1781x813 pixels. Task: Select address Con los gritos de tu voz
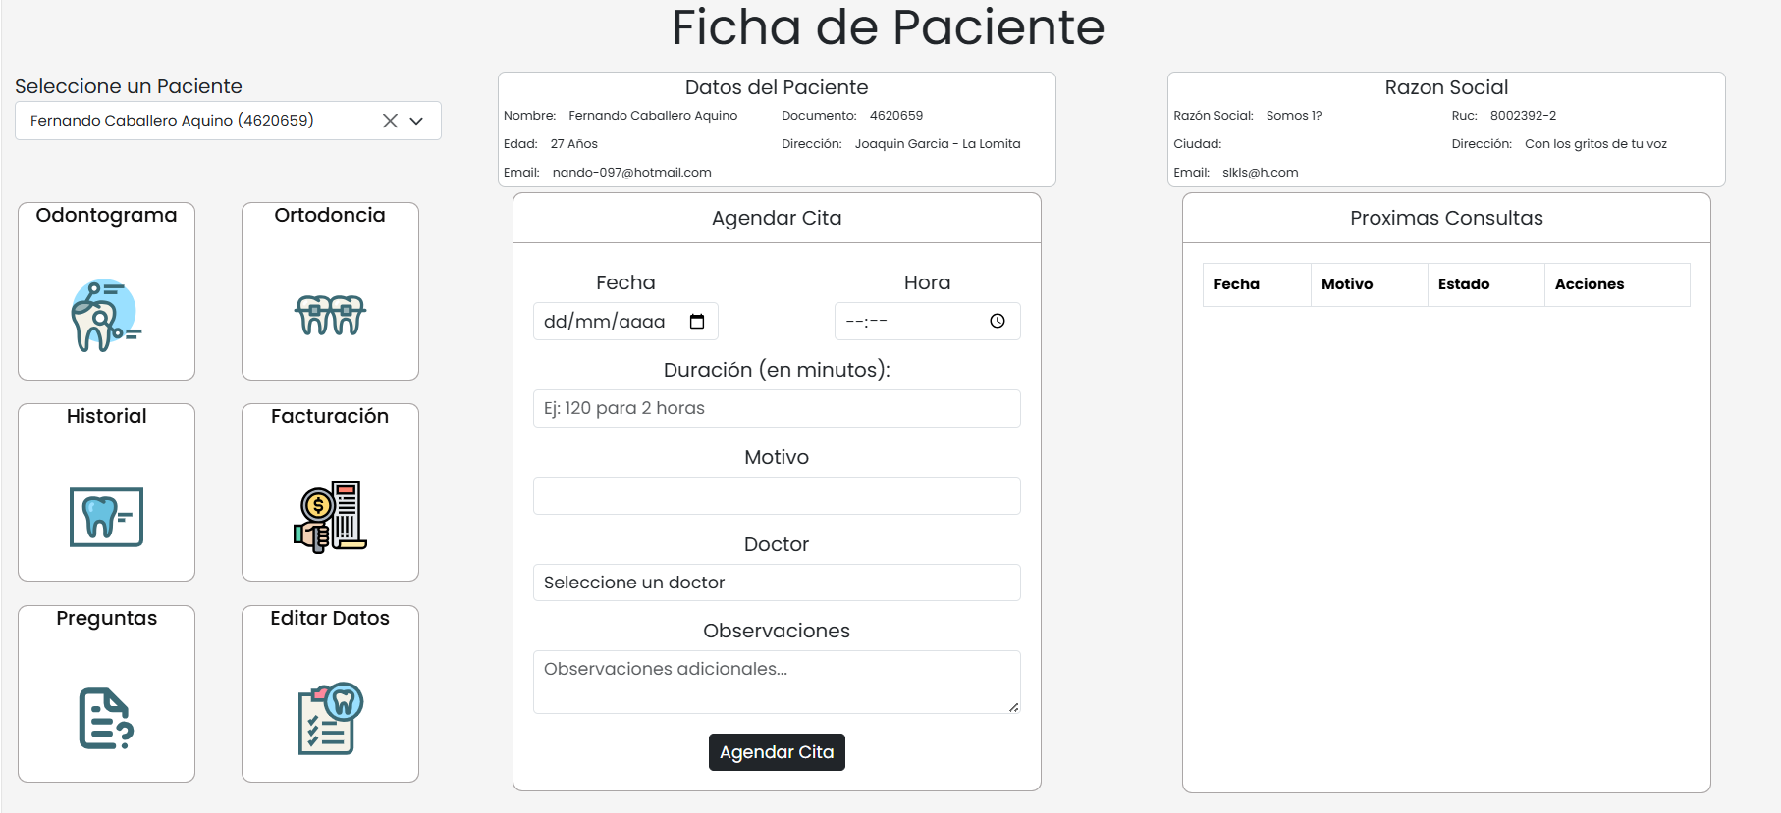[x=1595, y=144]
